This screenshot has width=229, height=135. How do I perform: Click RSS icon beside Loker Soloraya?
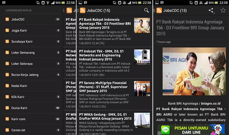pos(7,64)
